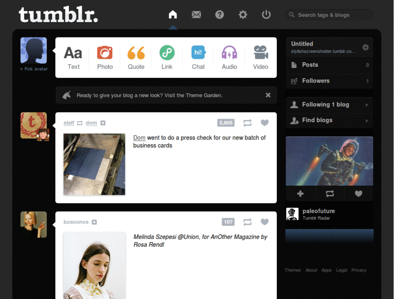The image size is (399, 299).
Task: Click the power log out icon
Action: pos(266,14)
